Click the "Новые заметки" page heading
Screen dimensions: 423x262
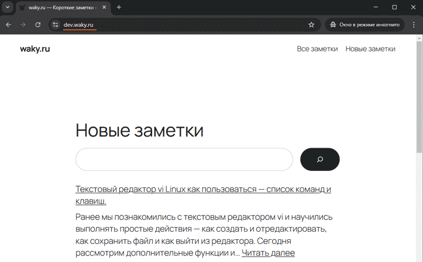coord(139,131)
